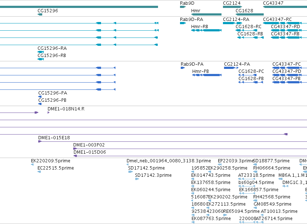The image size is (307, 224).
Task: Click EST SD18877.5prime
Action: coord(271,161)
